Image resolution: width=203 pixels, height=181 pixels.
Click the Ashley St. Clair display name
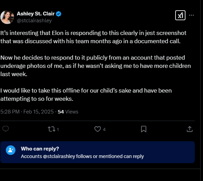[36, 14]
